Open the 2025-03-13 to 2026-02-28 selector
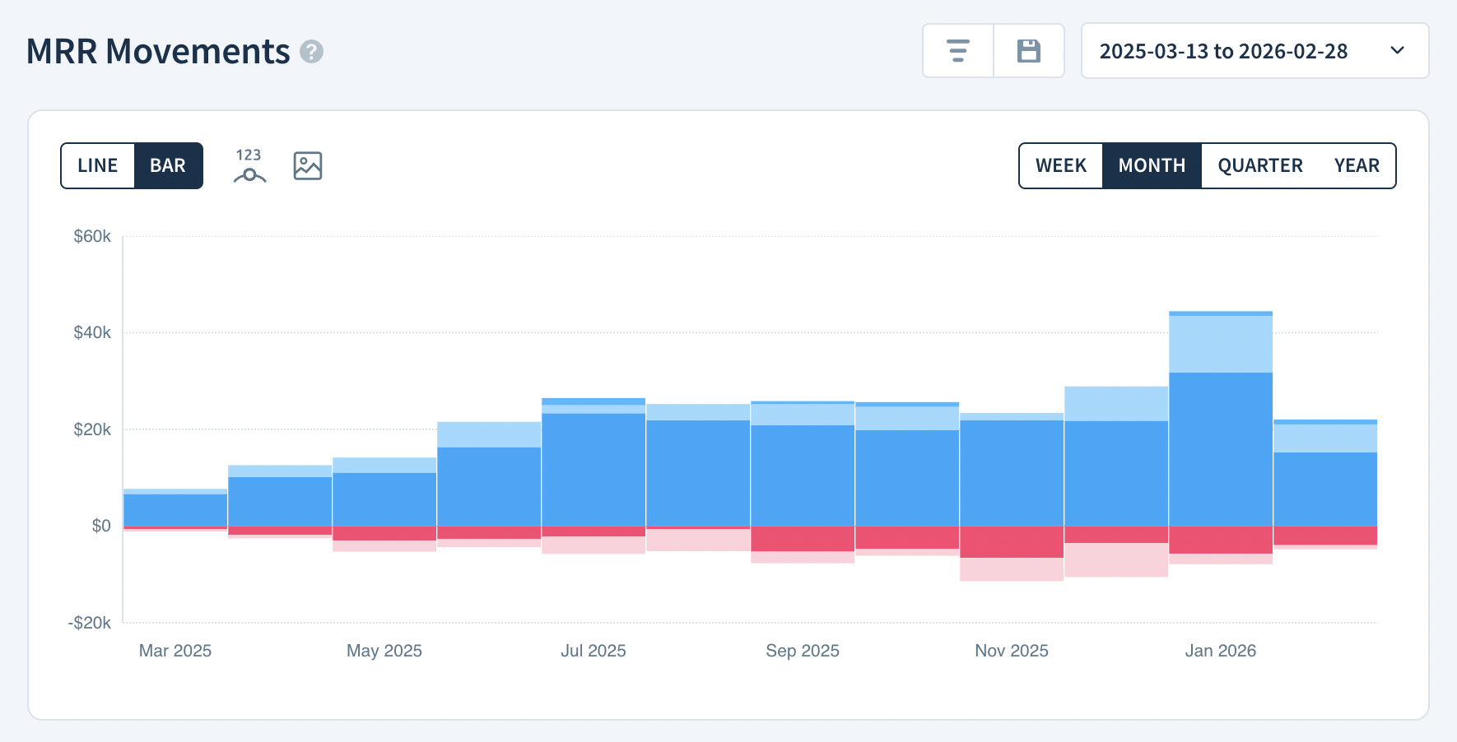 coord(1224,50)
